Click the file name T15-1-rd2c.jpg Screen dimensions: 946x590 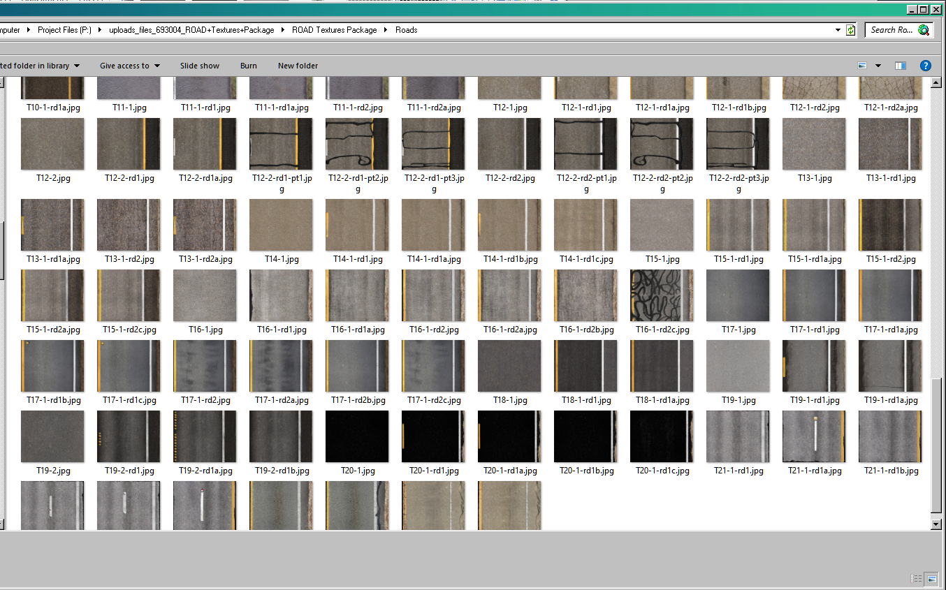pos(129,330)
